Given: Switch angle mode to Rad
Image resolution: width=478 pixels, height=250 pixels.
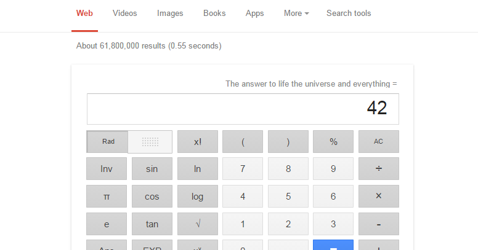Looking at the screenshot, I should (x=108, y=142).
